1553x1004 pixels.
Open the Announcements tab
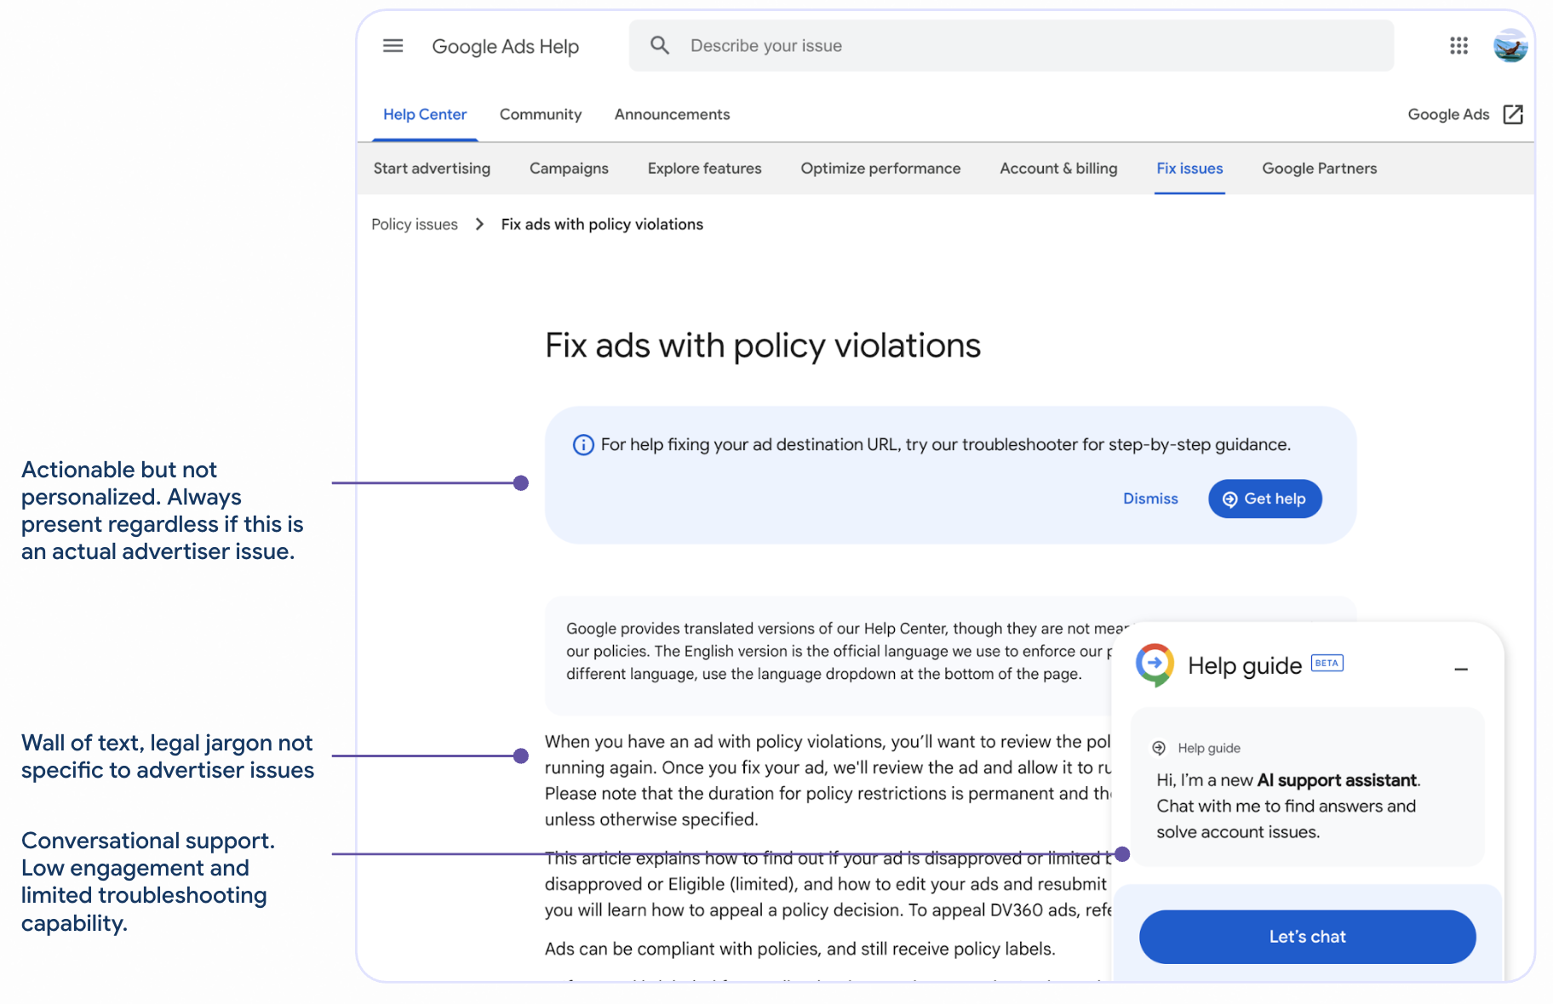click(x=672, y=114)
